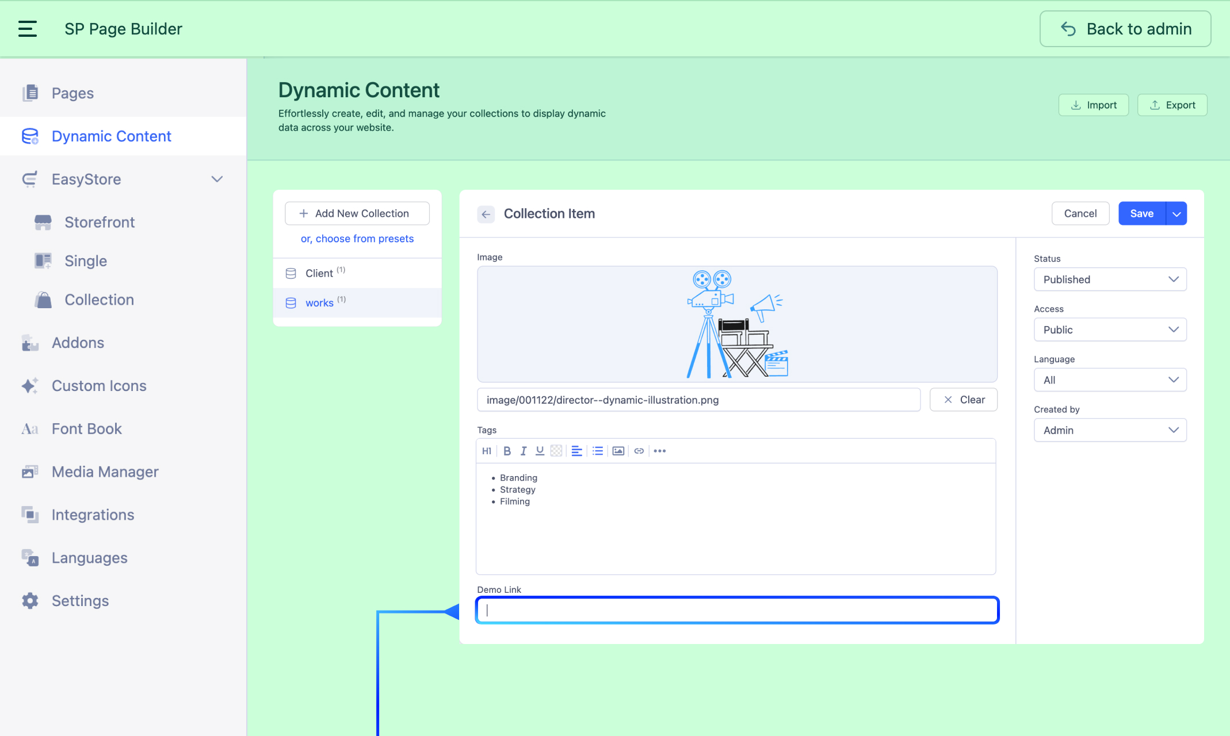The height and width of the screenshot is (736, 1230).
Task: Toggle the hamburger sidebar menu
Action: (x=28, y=29)
